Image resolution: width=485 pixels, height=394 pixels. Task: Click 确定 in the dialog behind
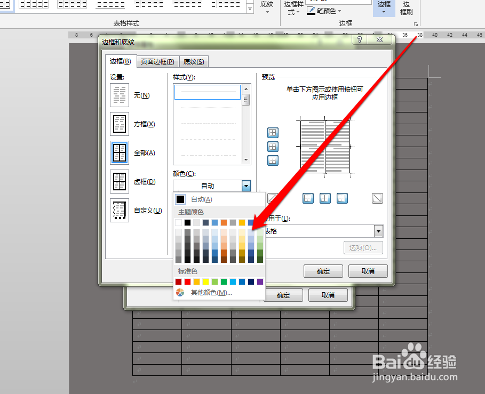(x=283, y=295)
